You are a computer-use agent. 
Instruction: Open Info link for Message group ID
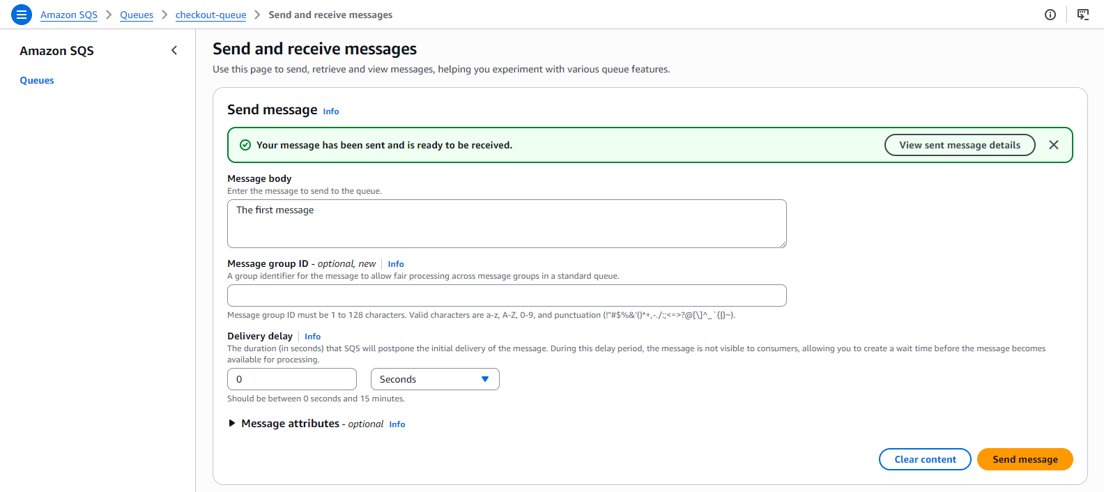396,264
